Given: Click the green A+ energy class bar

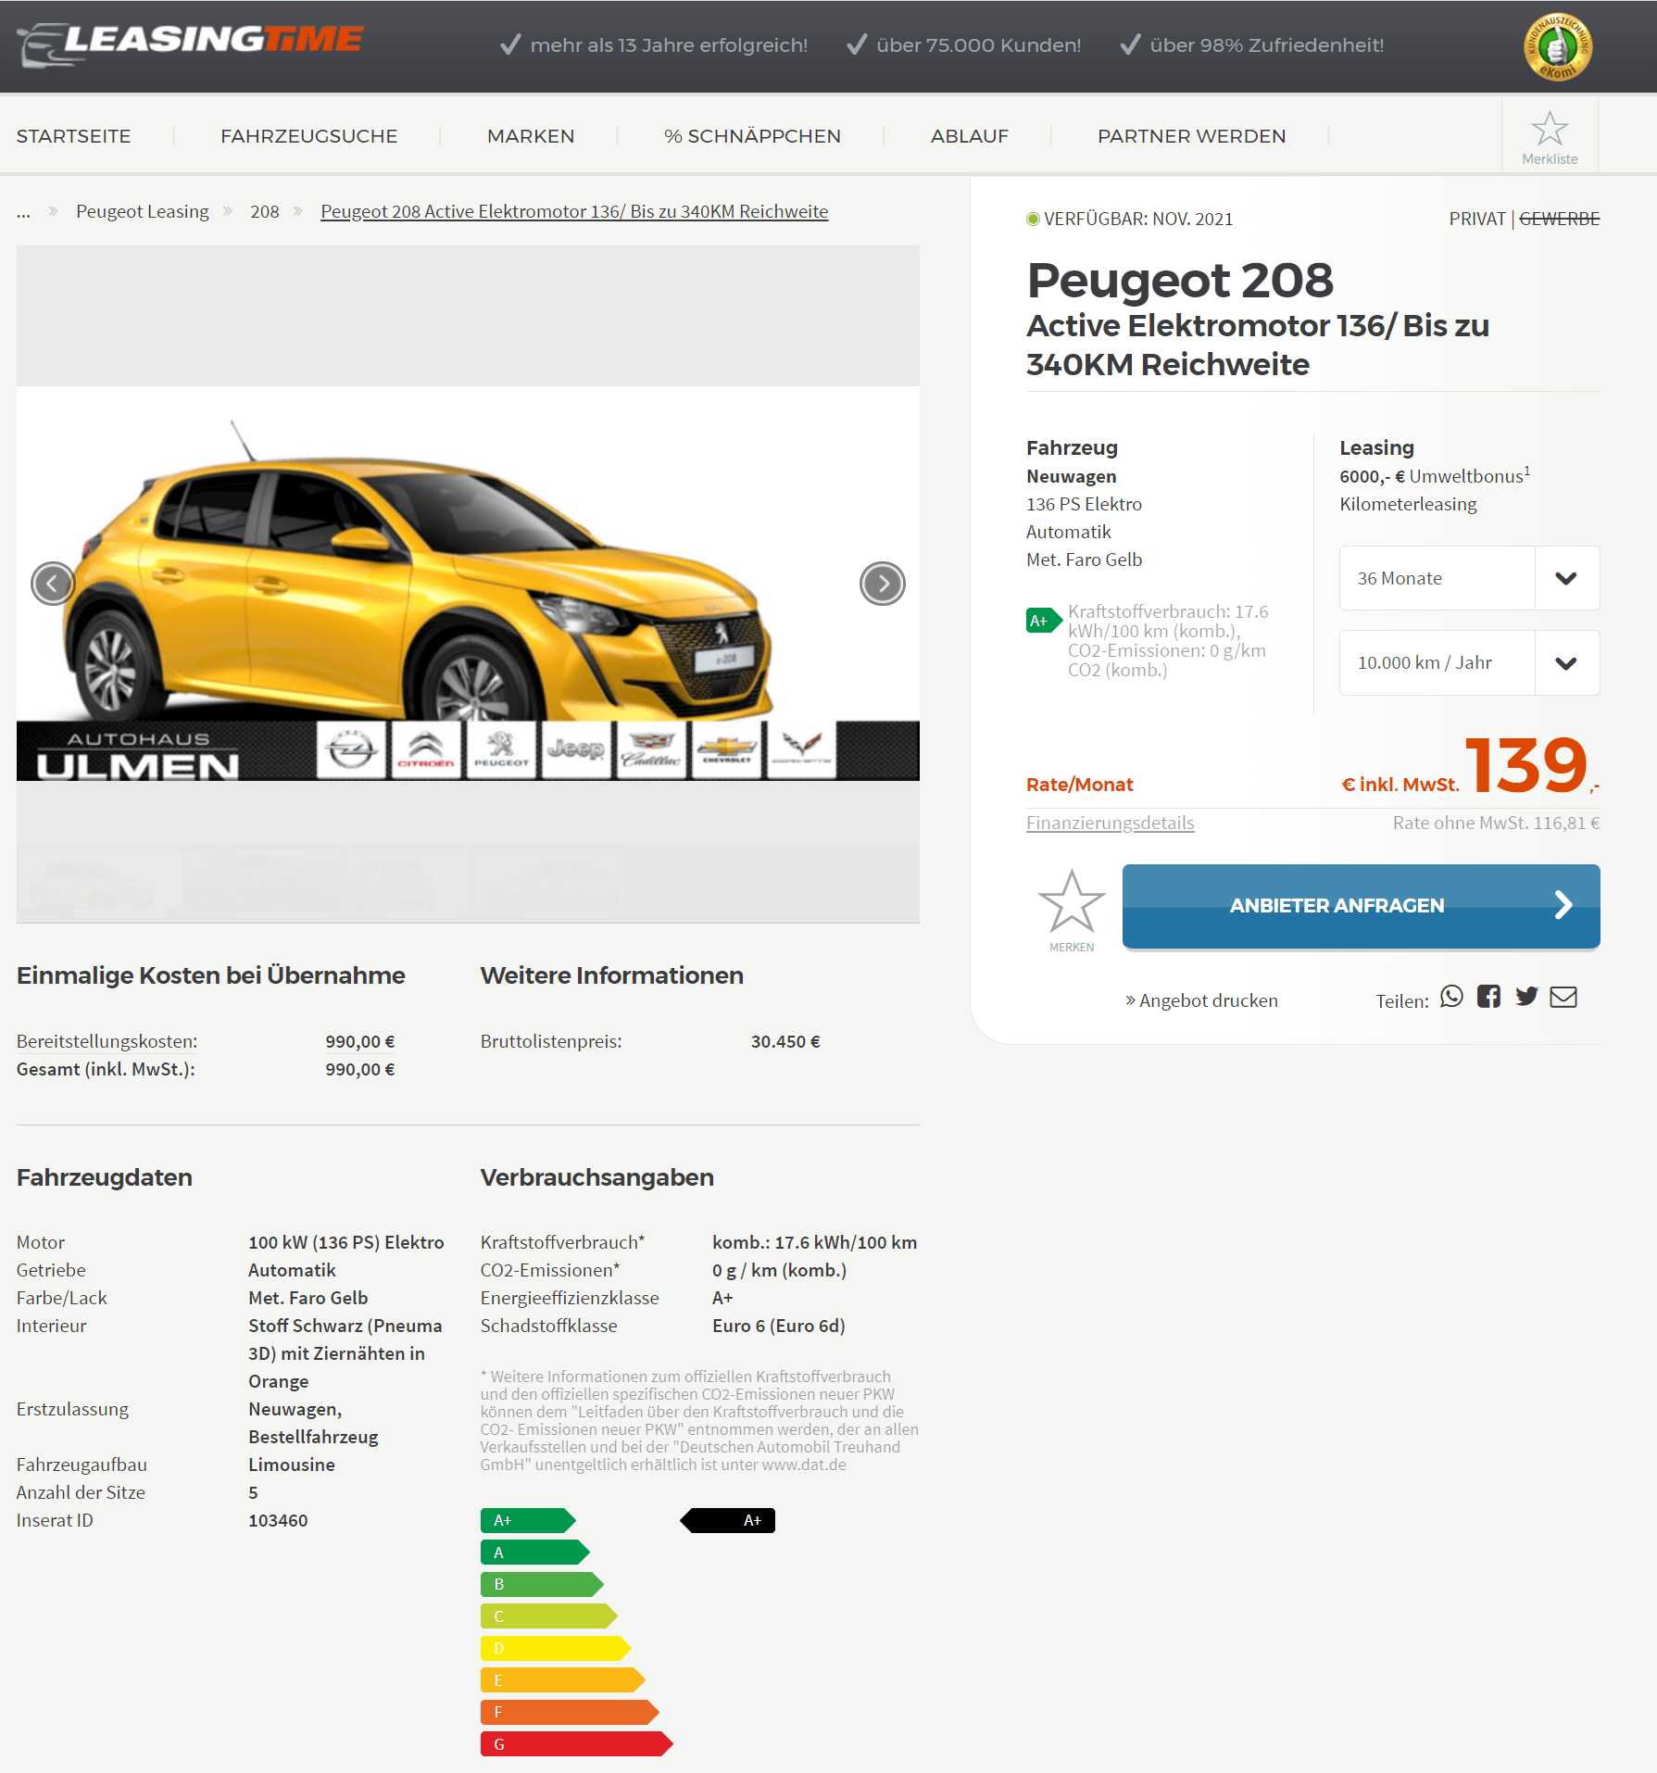Looking at the screenshot, I should click(528, 1520).
